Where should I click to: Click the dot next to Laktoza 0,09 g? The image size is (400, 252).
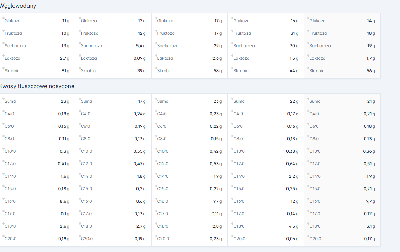[80, 56]
